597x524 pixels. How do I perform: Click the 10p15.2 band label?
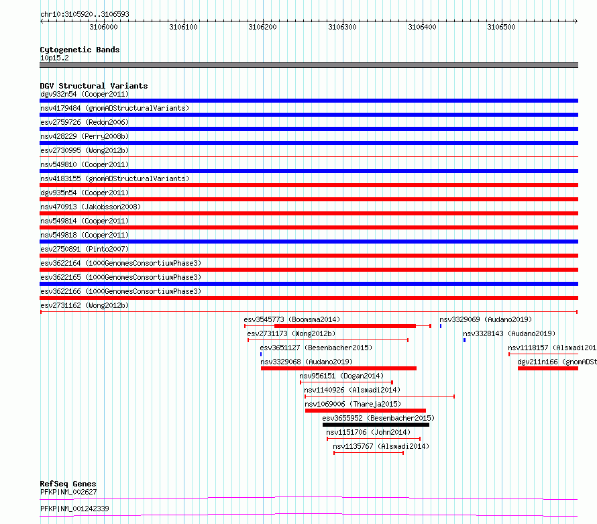54,58
